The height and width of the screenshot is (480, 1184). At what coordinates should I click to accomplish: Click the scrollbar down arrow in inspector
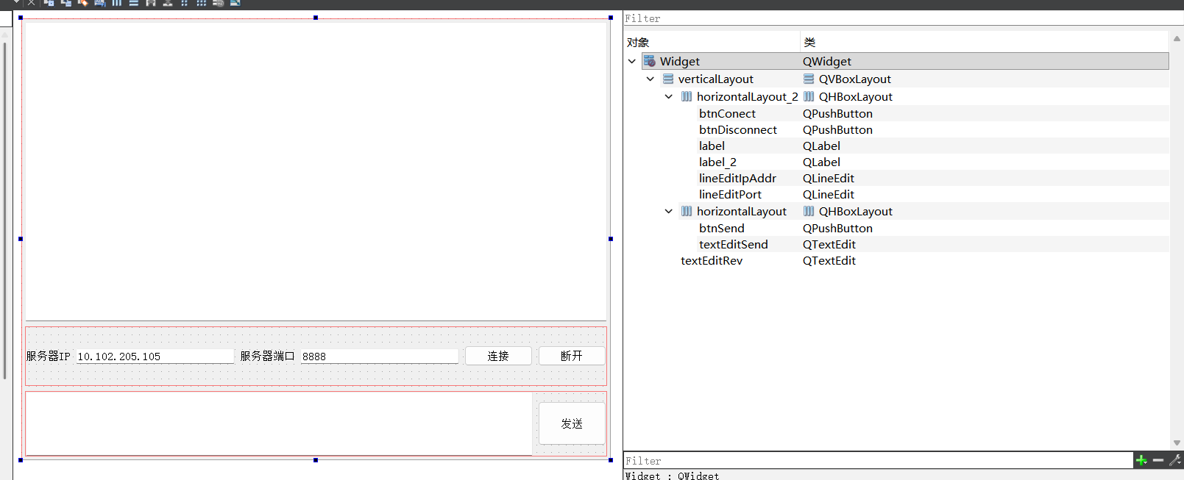point(1177,443)
